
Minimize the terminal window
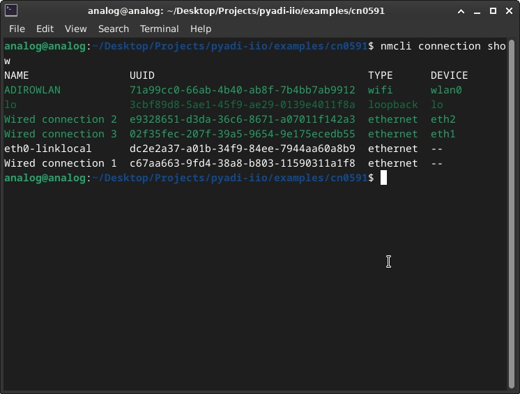tap(477, 11)
